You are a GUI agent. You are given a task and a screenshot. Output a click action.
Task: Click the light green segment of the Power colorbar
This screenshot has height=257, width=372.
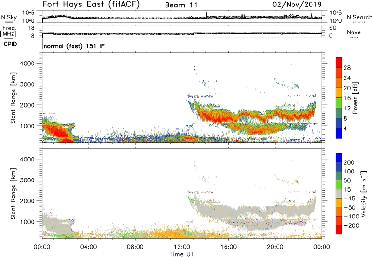coord(339,103)
